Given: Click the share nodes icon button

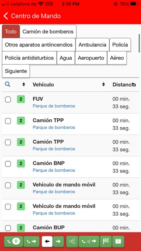Looking at the screenshot, I should [x=72, y=241].
